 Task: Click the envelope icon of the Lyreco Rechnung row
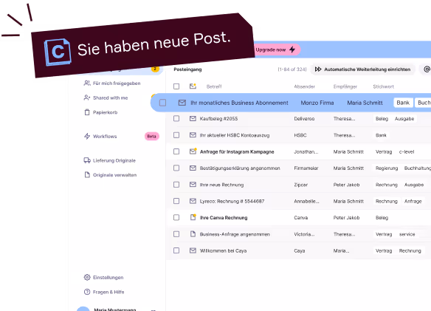[x=193, y=201]
